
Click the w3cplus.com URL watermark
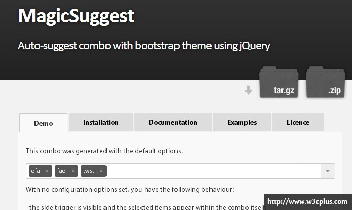(x=307, y=202)
